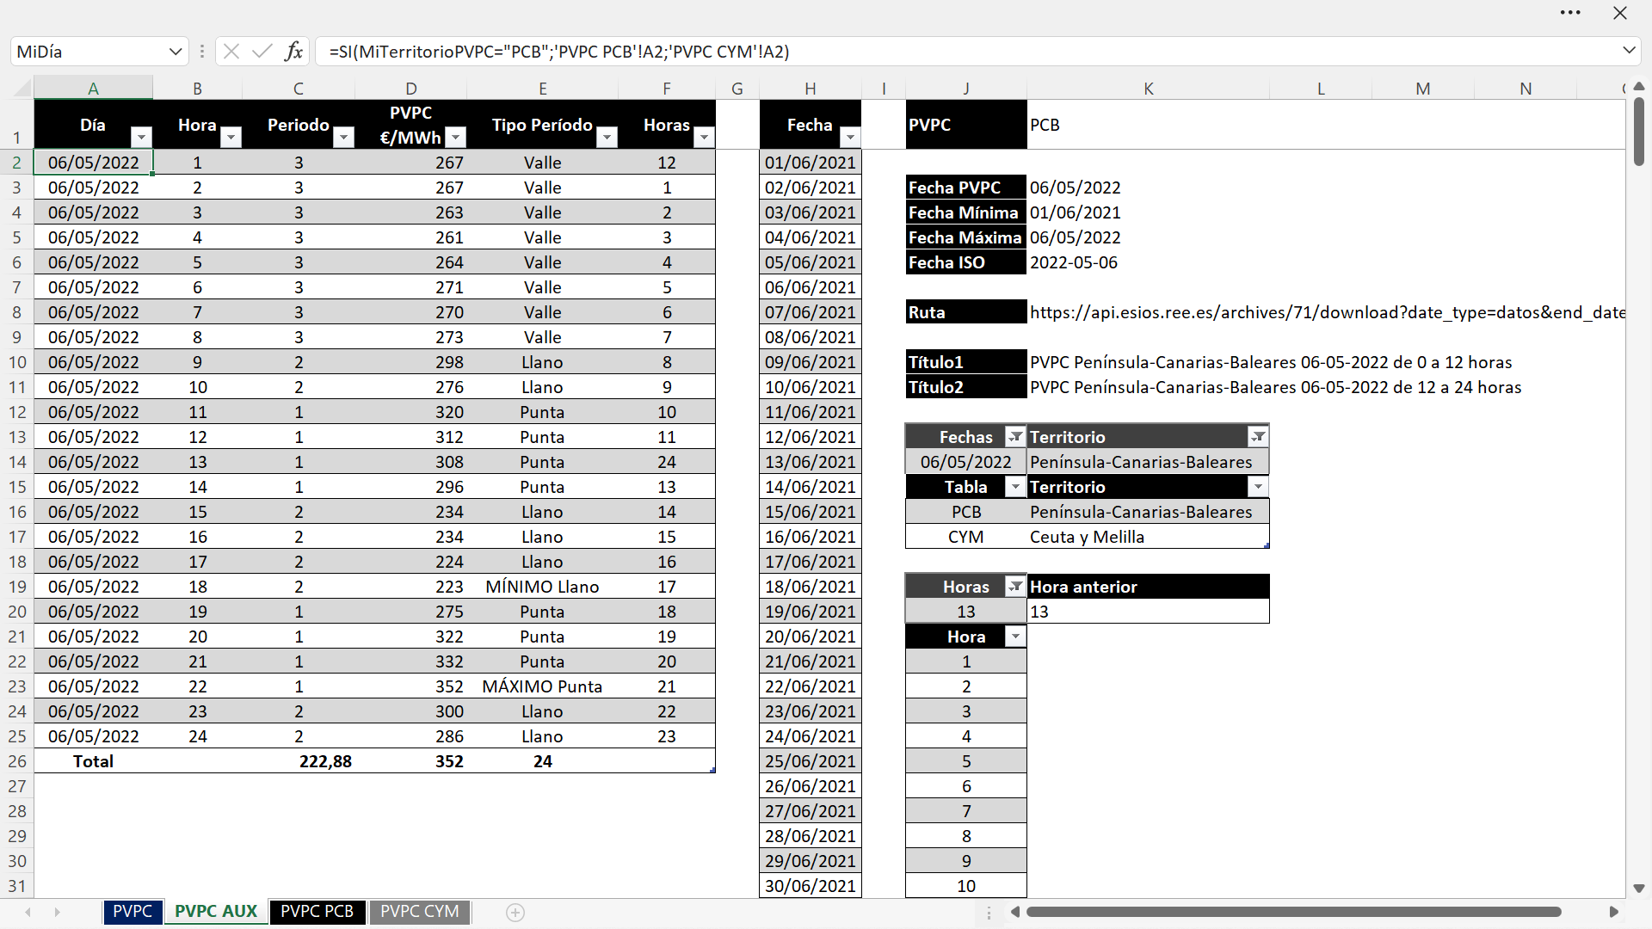
Task: Click the add new sheet plus icon
Action: (515, 913)
